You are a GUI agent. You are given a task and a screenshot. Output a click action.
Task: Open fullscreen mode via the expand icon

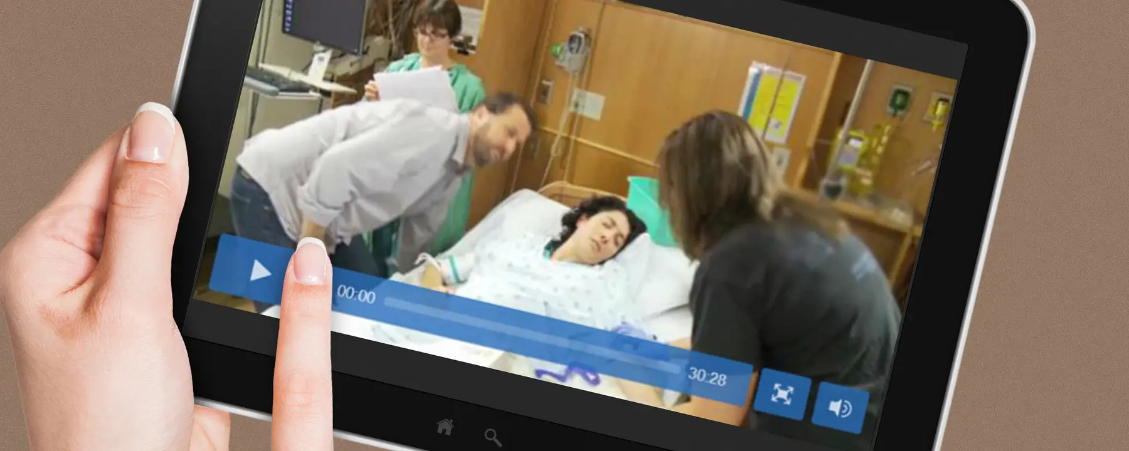(782, 394)
